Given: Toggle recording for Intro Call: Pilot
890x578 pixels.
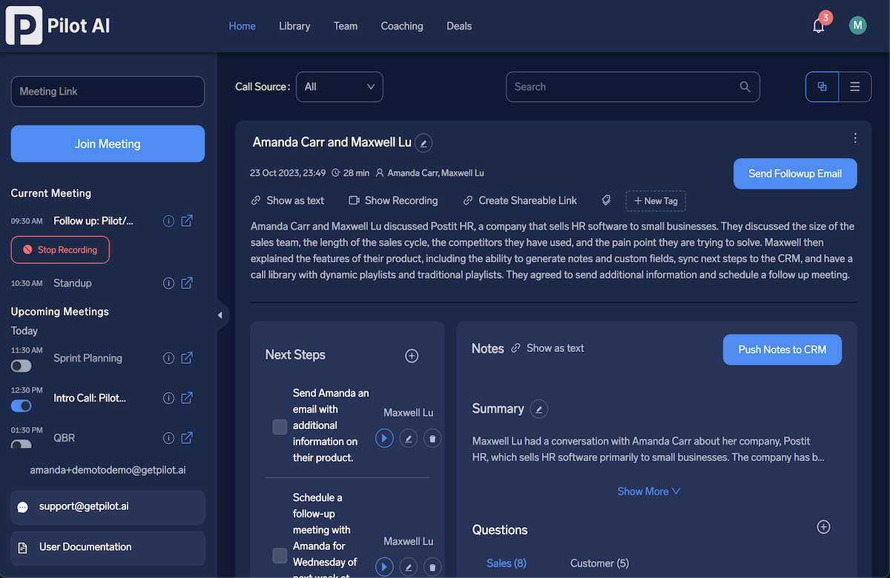Looking at the screenshot, I should [22, 406].
